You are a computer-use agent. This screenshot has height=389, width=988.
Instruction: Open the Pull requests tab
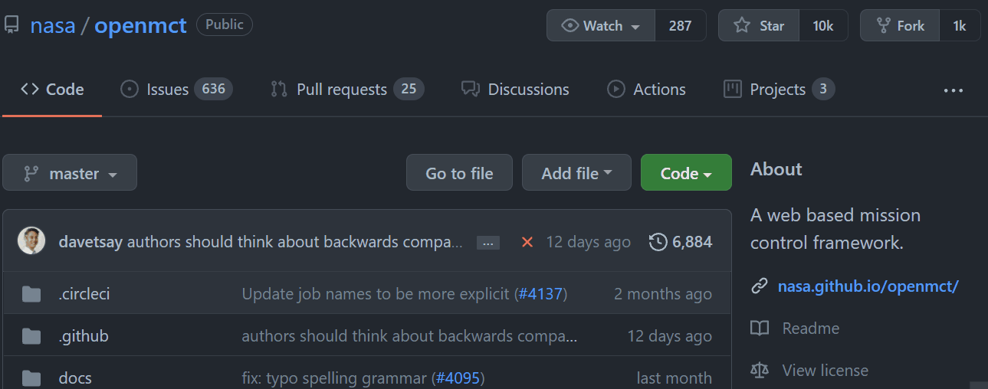[347, 90]
